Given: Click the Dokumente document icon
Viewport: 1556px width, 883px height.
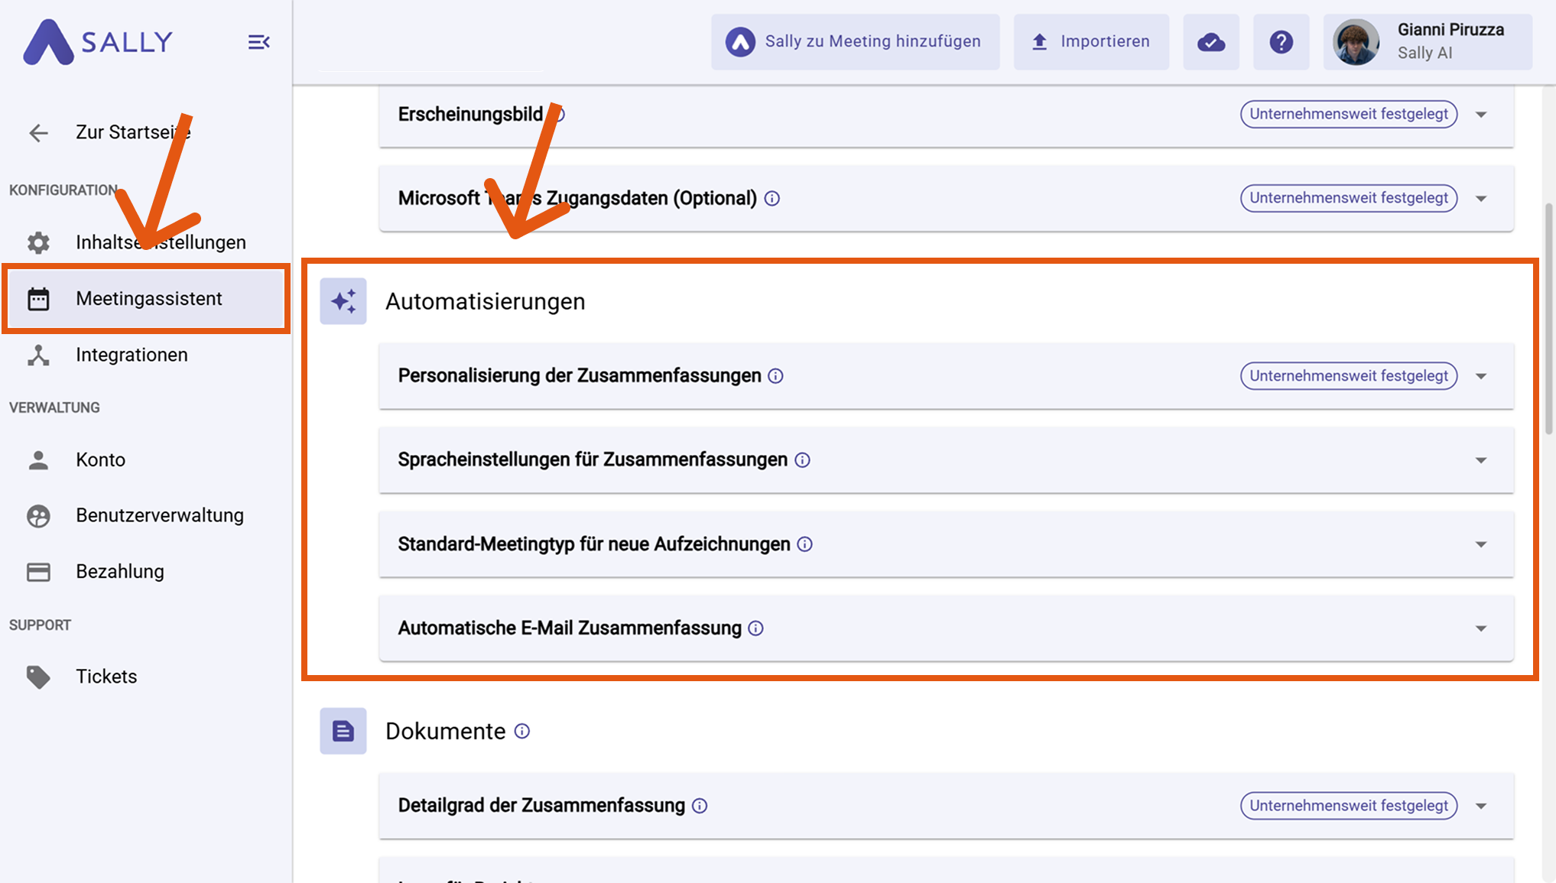Looking at the screenshot, I should (343, 731).
